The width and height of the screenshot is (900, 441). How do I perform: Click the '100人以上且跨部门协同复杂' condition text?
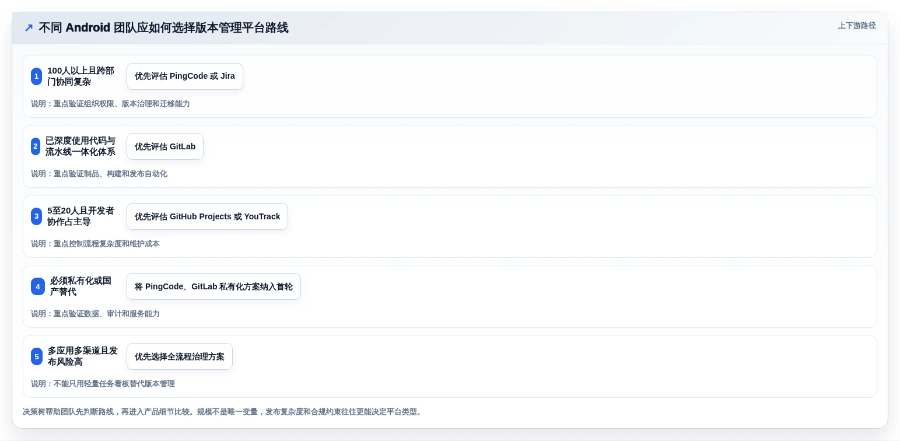coord(81,76)
